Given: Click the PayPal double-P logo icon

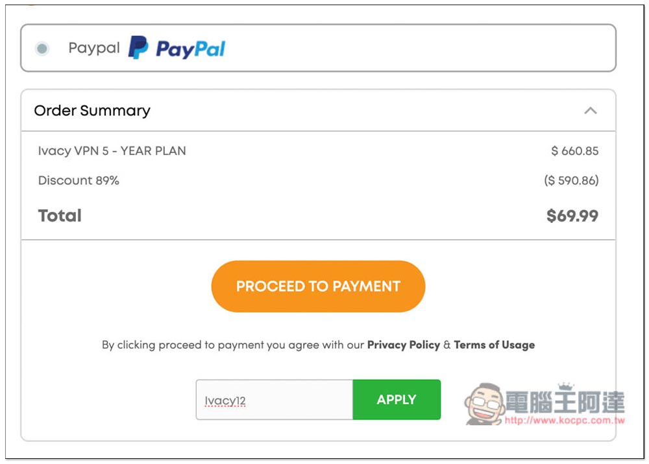Looking at the screenshot, I should pyautogui.click(x=138, y=47).
